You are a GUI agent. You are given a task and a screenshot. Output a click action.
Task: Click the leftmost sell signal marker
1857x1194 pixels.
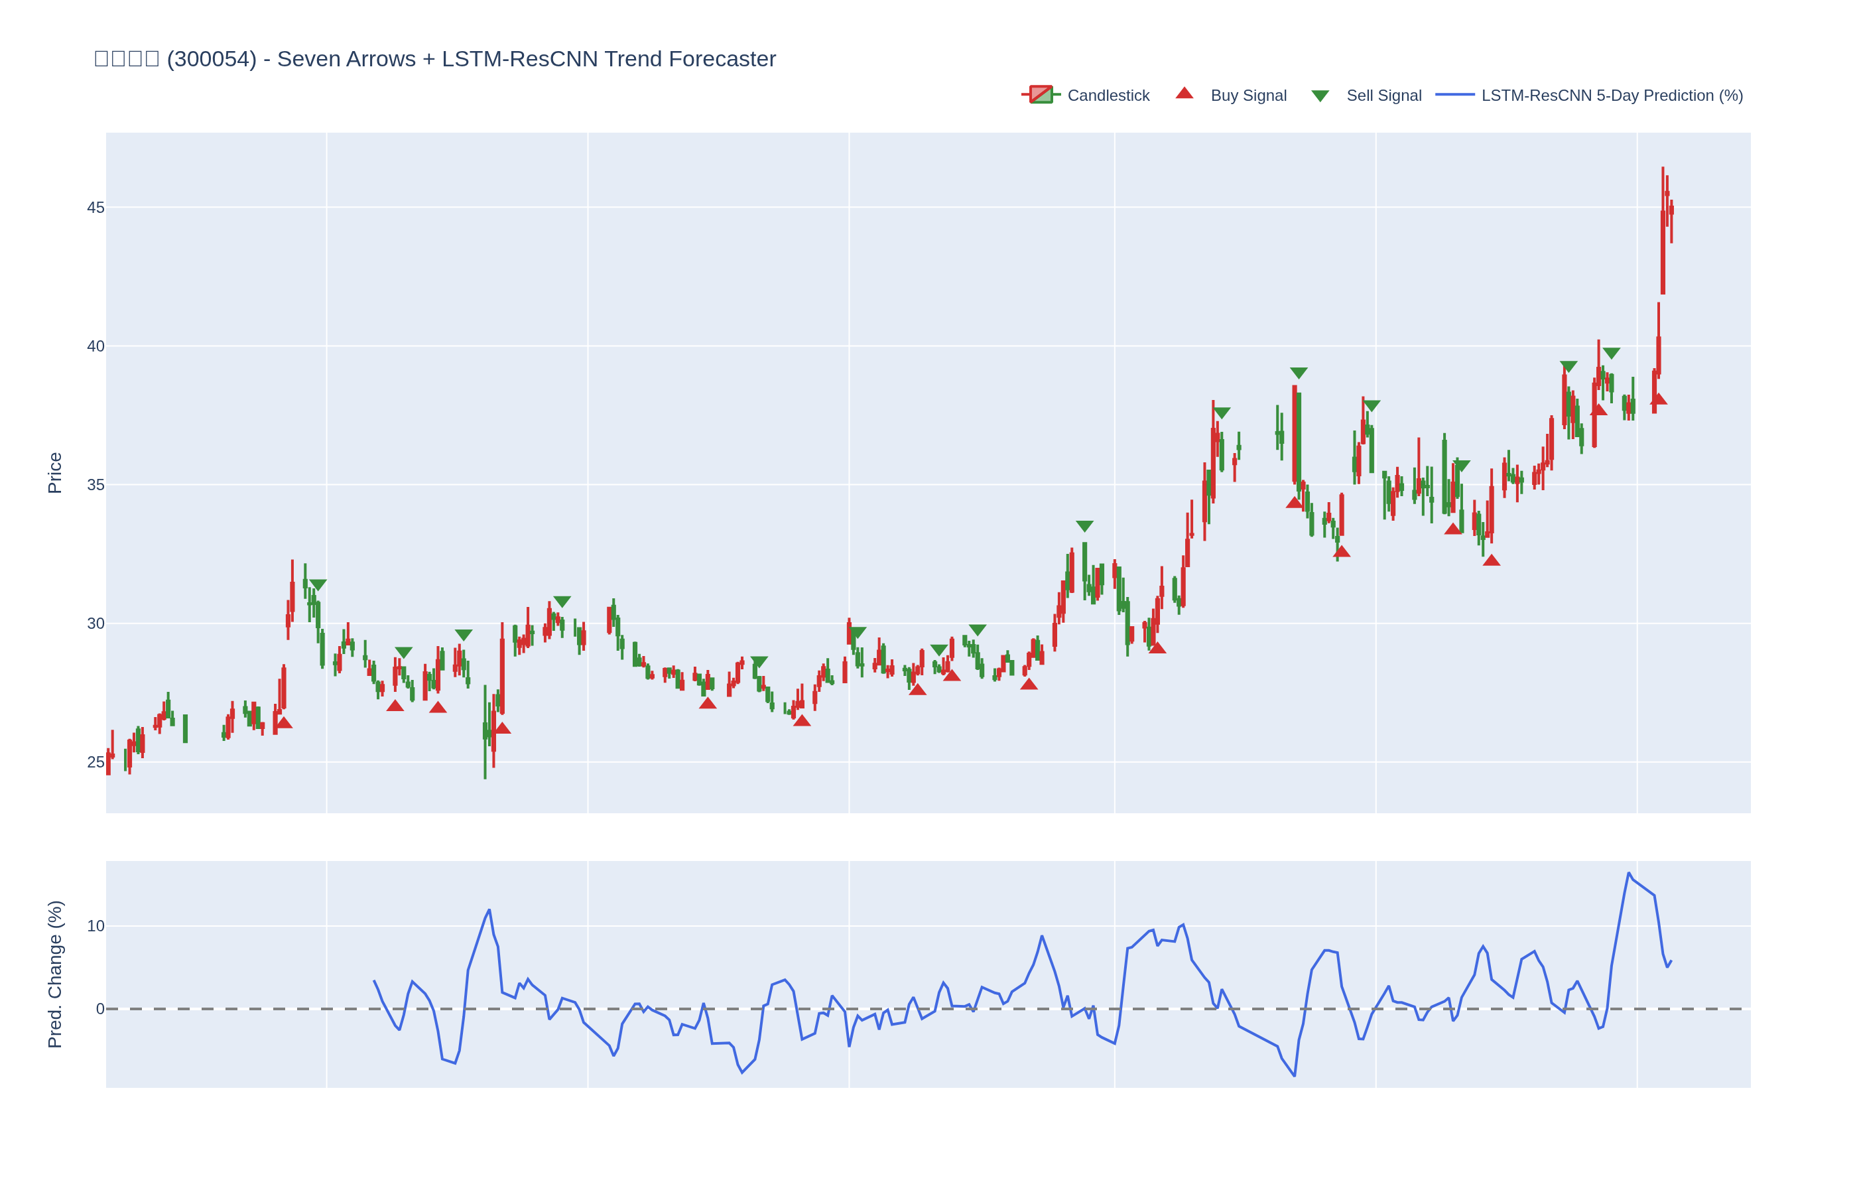pos(318,584)
